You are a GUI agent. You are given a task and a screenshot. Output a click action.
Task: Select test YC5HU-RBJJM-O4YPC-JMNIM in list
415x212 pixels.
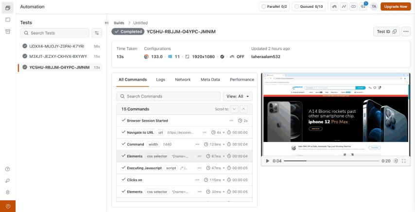click(60, 68)
